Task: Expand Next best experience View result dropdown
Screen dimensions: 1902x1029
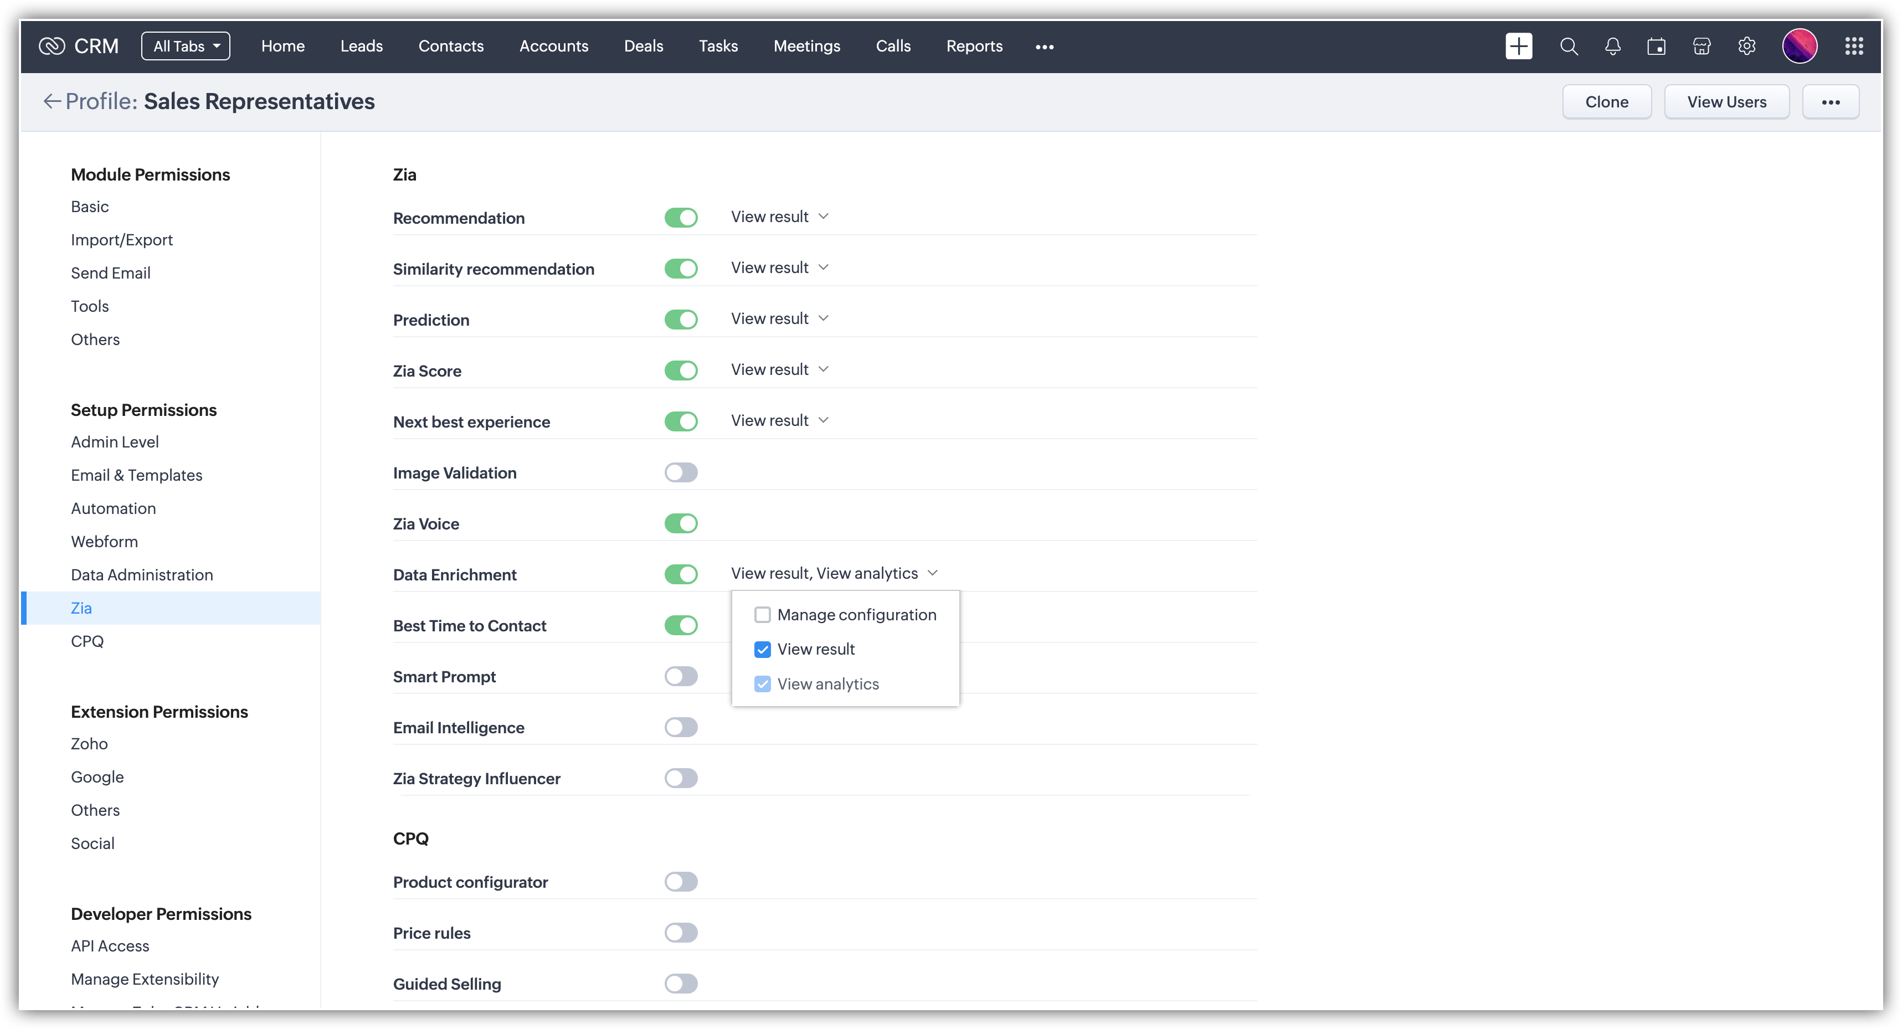Action: [x=780, y=421]
